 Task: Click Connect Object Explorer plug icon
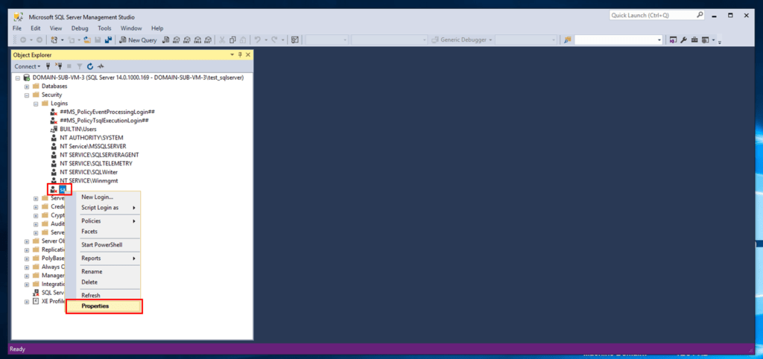click(x=48, y=66)
